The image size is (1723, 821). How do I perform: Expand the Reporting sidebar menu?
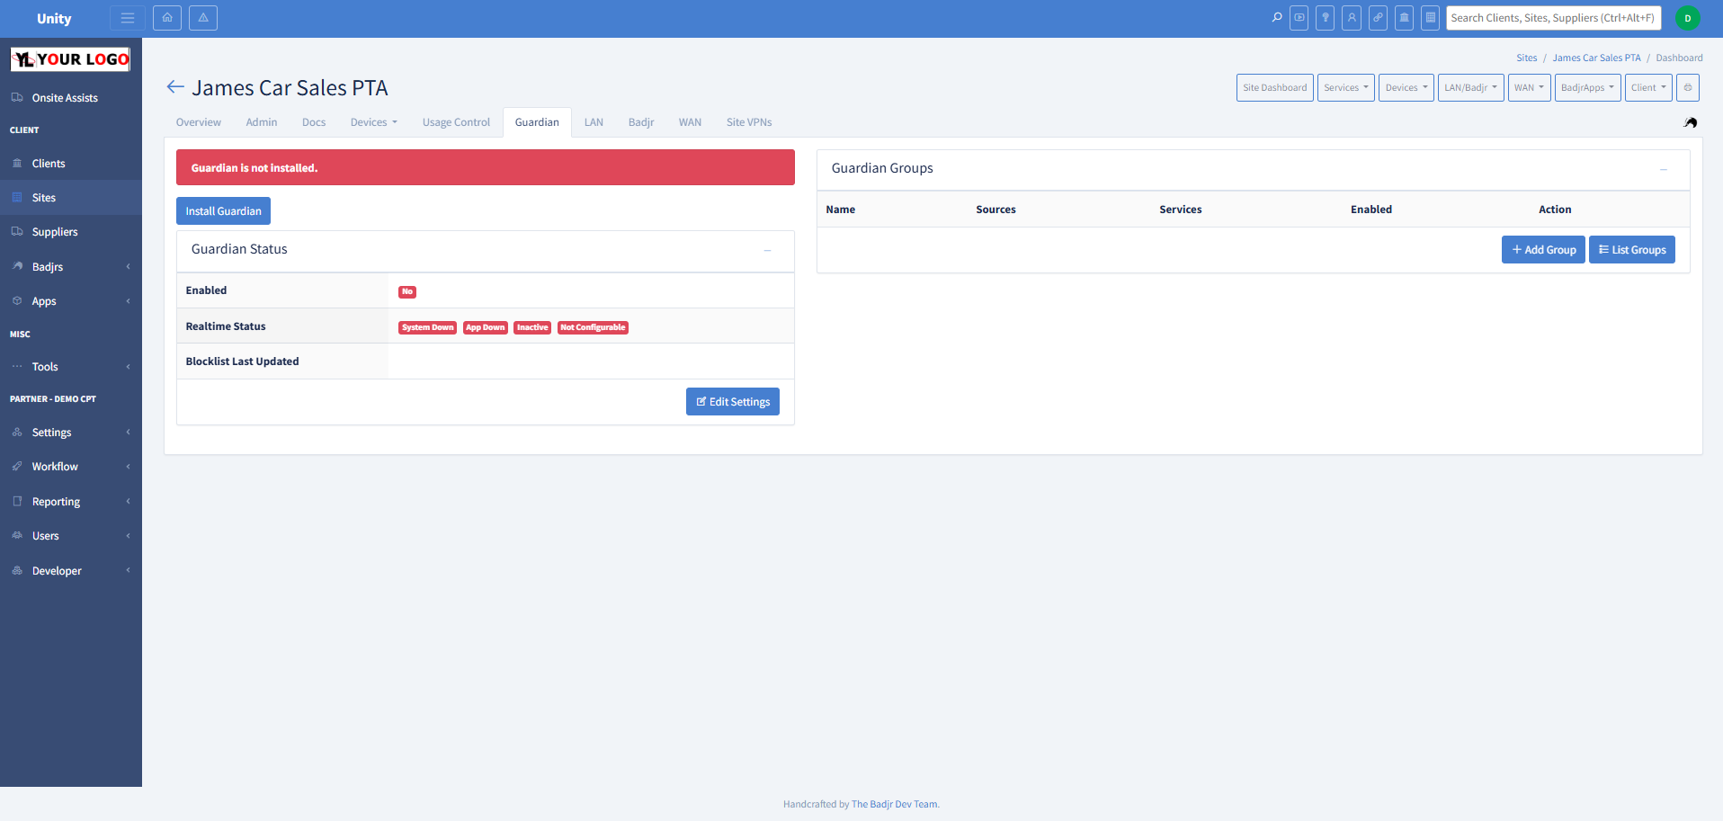click(x=71, y=502)
